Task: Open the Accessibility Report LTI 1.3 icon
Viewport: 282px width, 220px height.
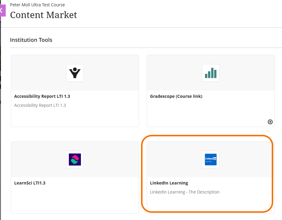Action: 75,73
